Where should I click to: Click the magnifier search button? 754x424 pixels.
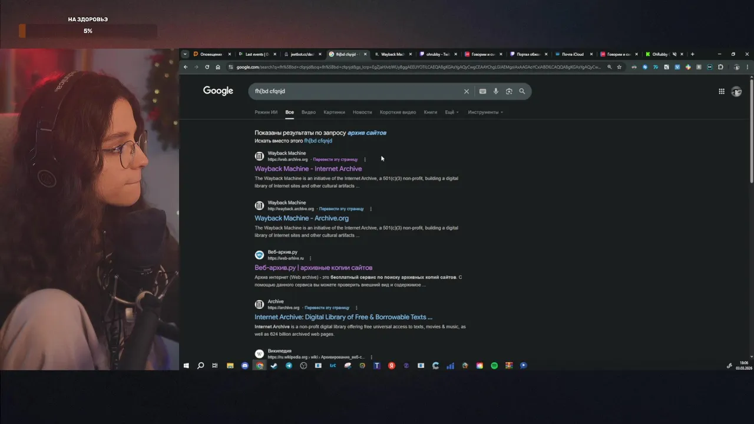click(522, 91)
